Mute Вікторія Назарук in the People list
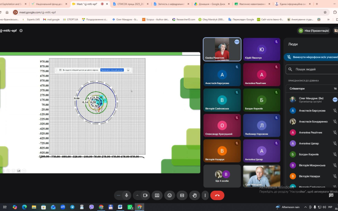Screen dimensions: 338x211 click(x=335, y=176)
